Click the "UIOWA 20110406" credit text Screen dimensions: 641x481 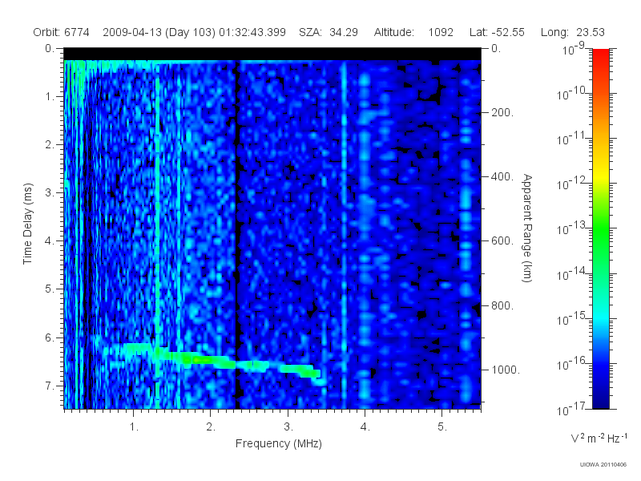603,465
